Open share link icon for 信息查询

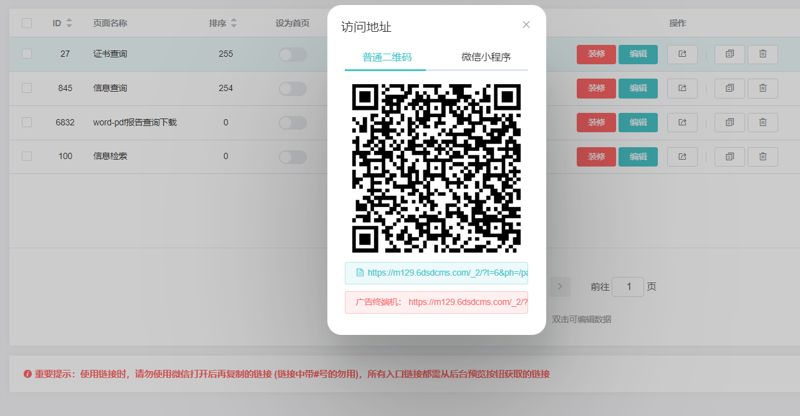tap(682, 89)
